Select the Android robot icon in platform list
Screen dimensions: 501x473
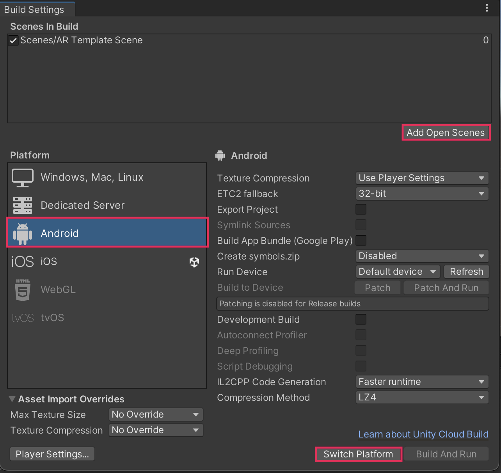[x=23, y=233]
